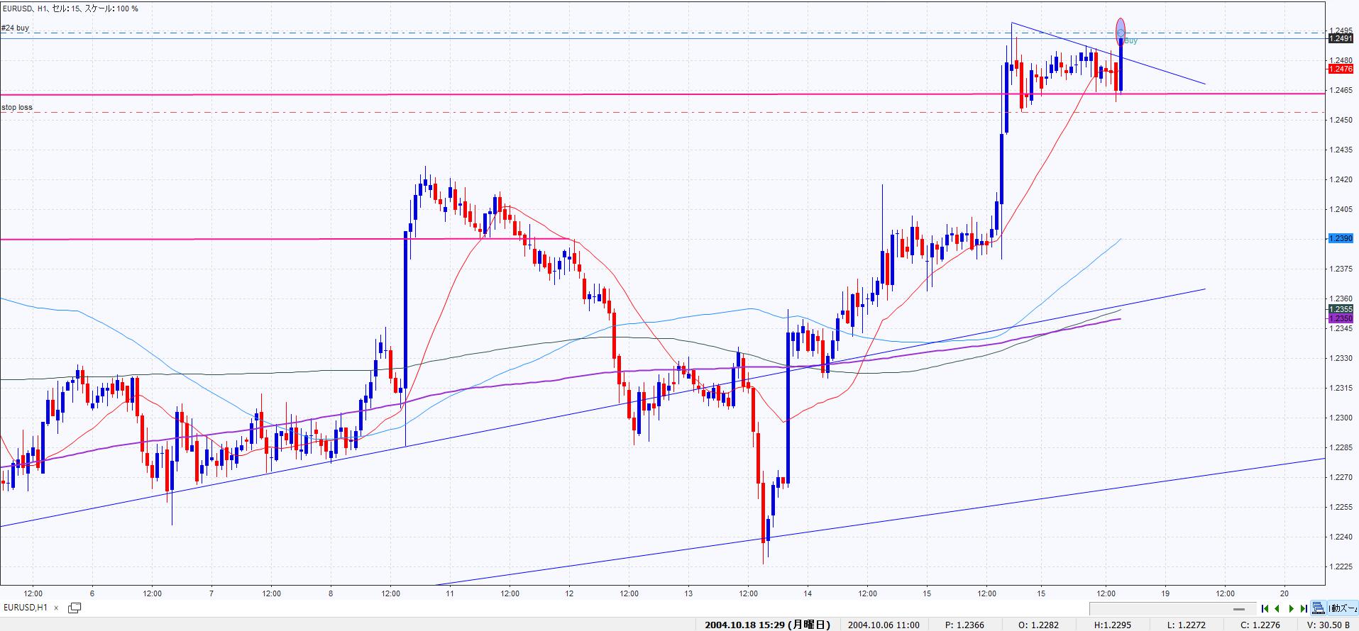Click the red 1.2476 current price tag
This screenshot has width=1359, height=631.
click(x=1341, y=69)
